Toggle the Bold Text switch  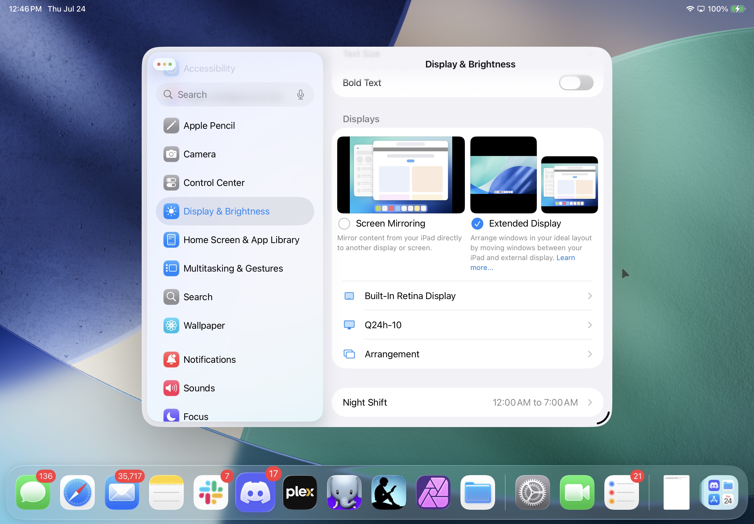point(576,83)
